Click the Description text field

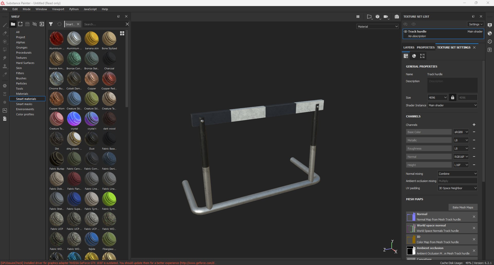452,85
